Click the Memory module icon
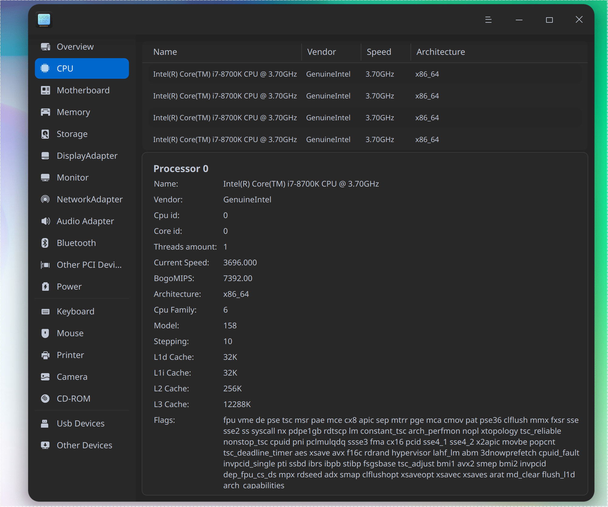This screenshot has height=507, width=608. tap(46, 112)
